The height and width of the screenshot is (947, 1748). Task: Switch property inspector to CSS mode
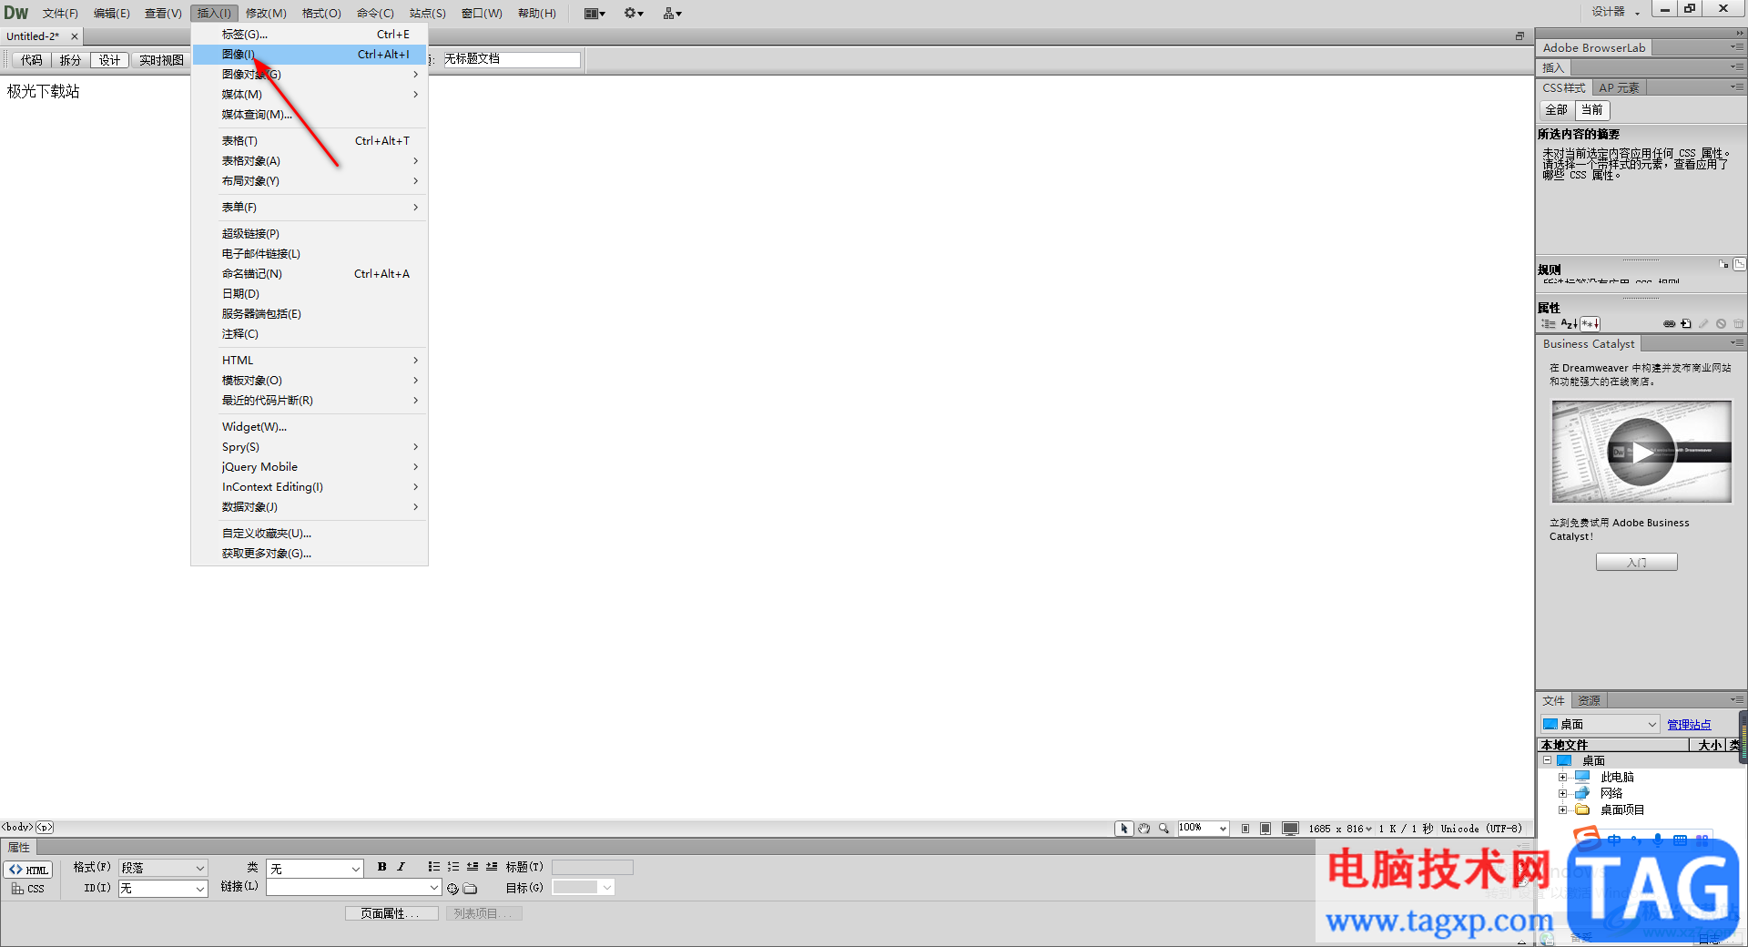(x=28, y=889)
